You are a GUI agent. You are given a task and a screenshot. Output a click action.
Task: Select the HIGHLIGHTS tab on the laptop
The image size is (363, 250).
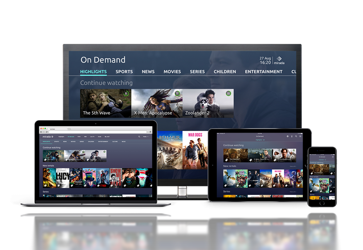(x=46, y=142)
